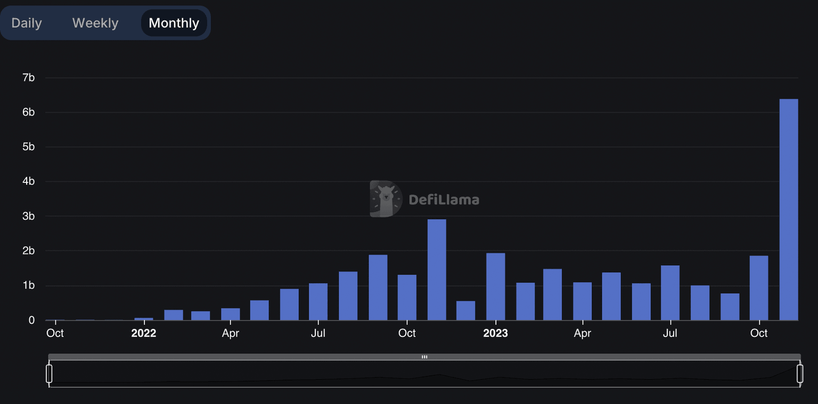This screenshot has width=818, height=404.
Task: Click the July 2023 bar
Action: [670, 292]
